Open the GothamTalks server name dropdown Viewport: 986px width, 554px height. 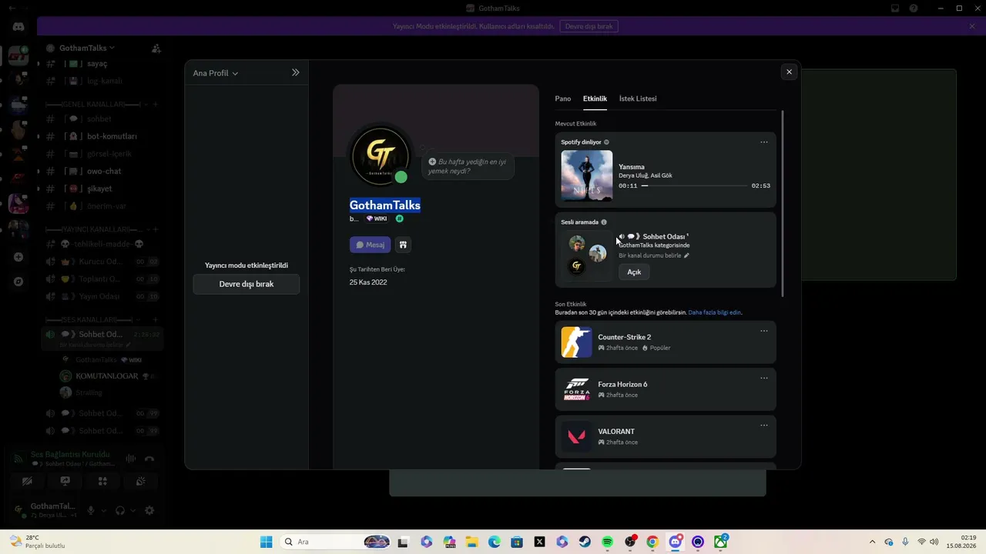pos(86,48)
